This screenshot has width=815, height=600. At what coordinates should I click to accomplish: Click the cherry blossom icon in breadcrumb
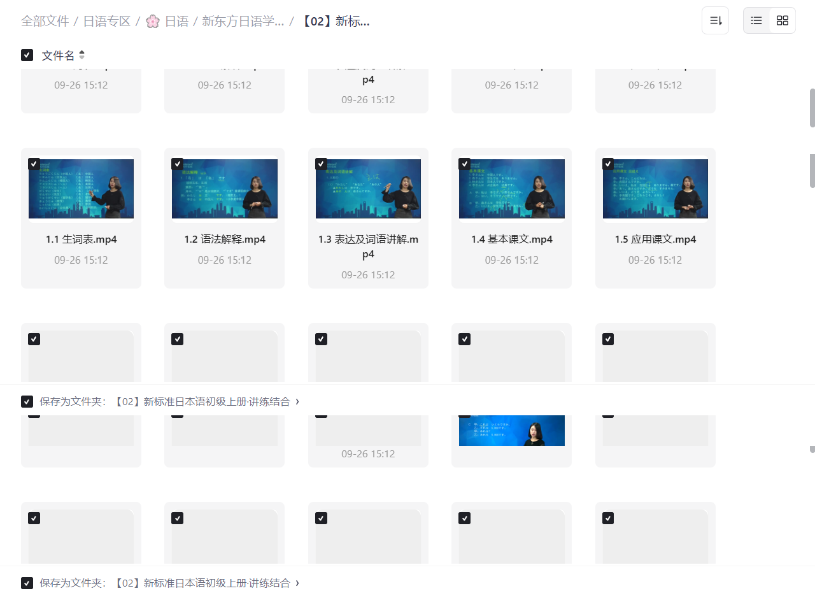click(x=153, y=21)
